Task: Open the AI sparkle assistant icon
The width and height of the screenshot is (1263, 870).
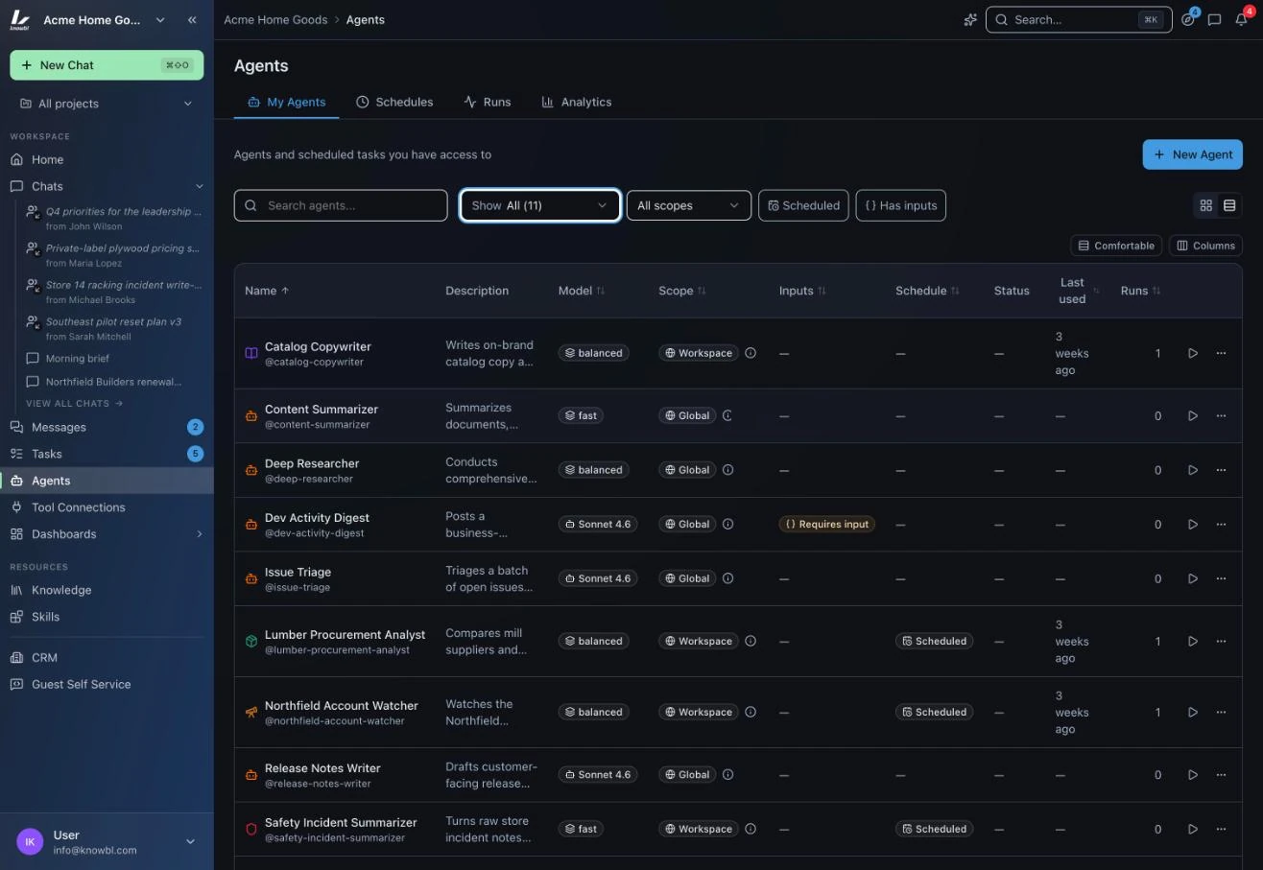Action: click(x=970, y=19)
